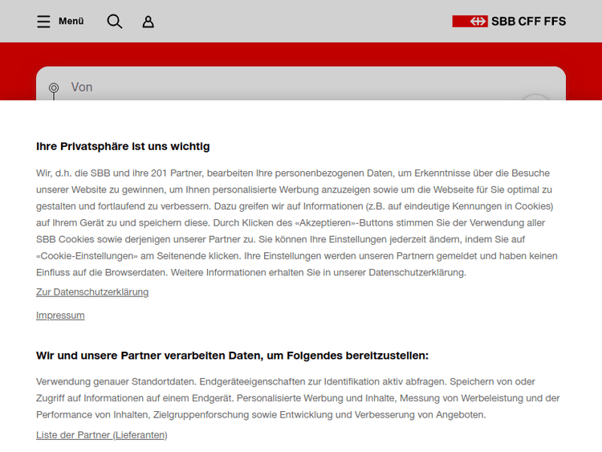
Task: Open the user account login icon
Action: click(148, 22)
